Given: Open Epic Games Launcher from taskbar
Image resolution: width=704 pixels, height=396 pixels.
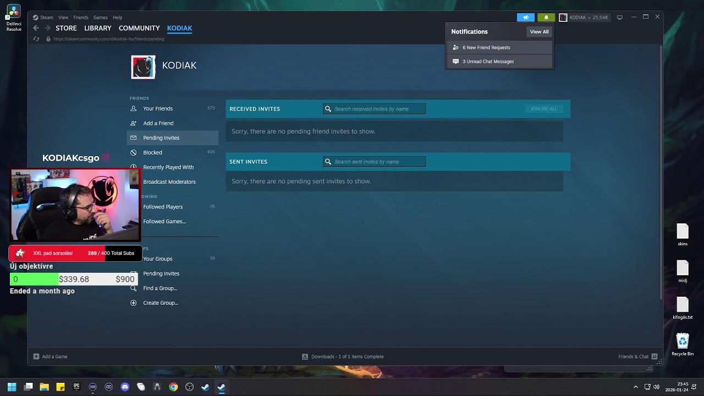Looking at the screenshot, I should pos(76,387).
